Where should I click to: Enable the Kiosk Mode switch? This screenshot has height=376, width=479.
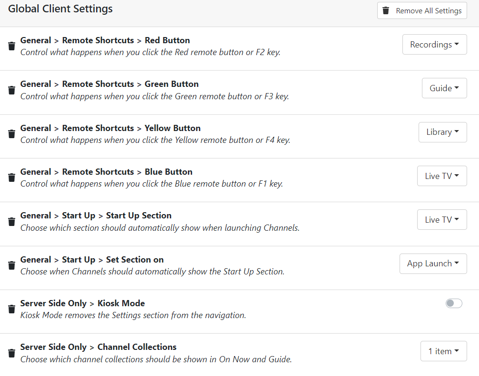[x=453, y=303]
